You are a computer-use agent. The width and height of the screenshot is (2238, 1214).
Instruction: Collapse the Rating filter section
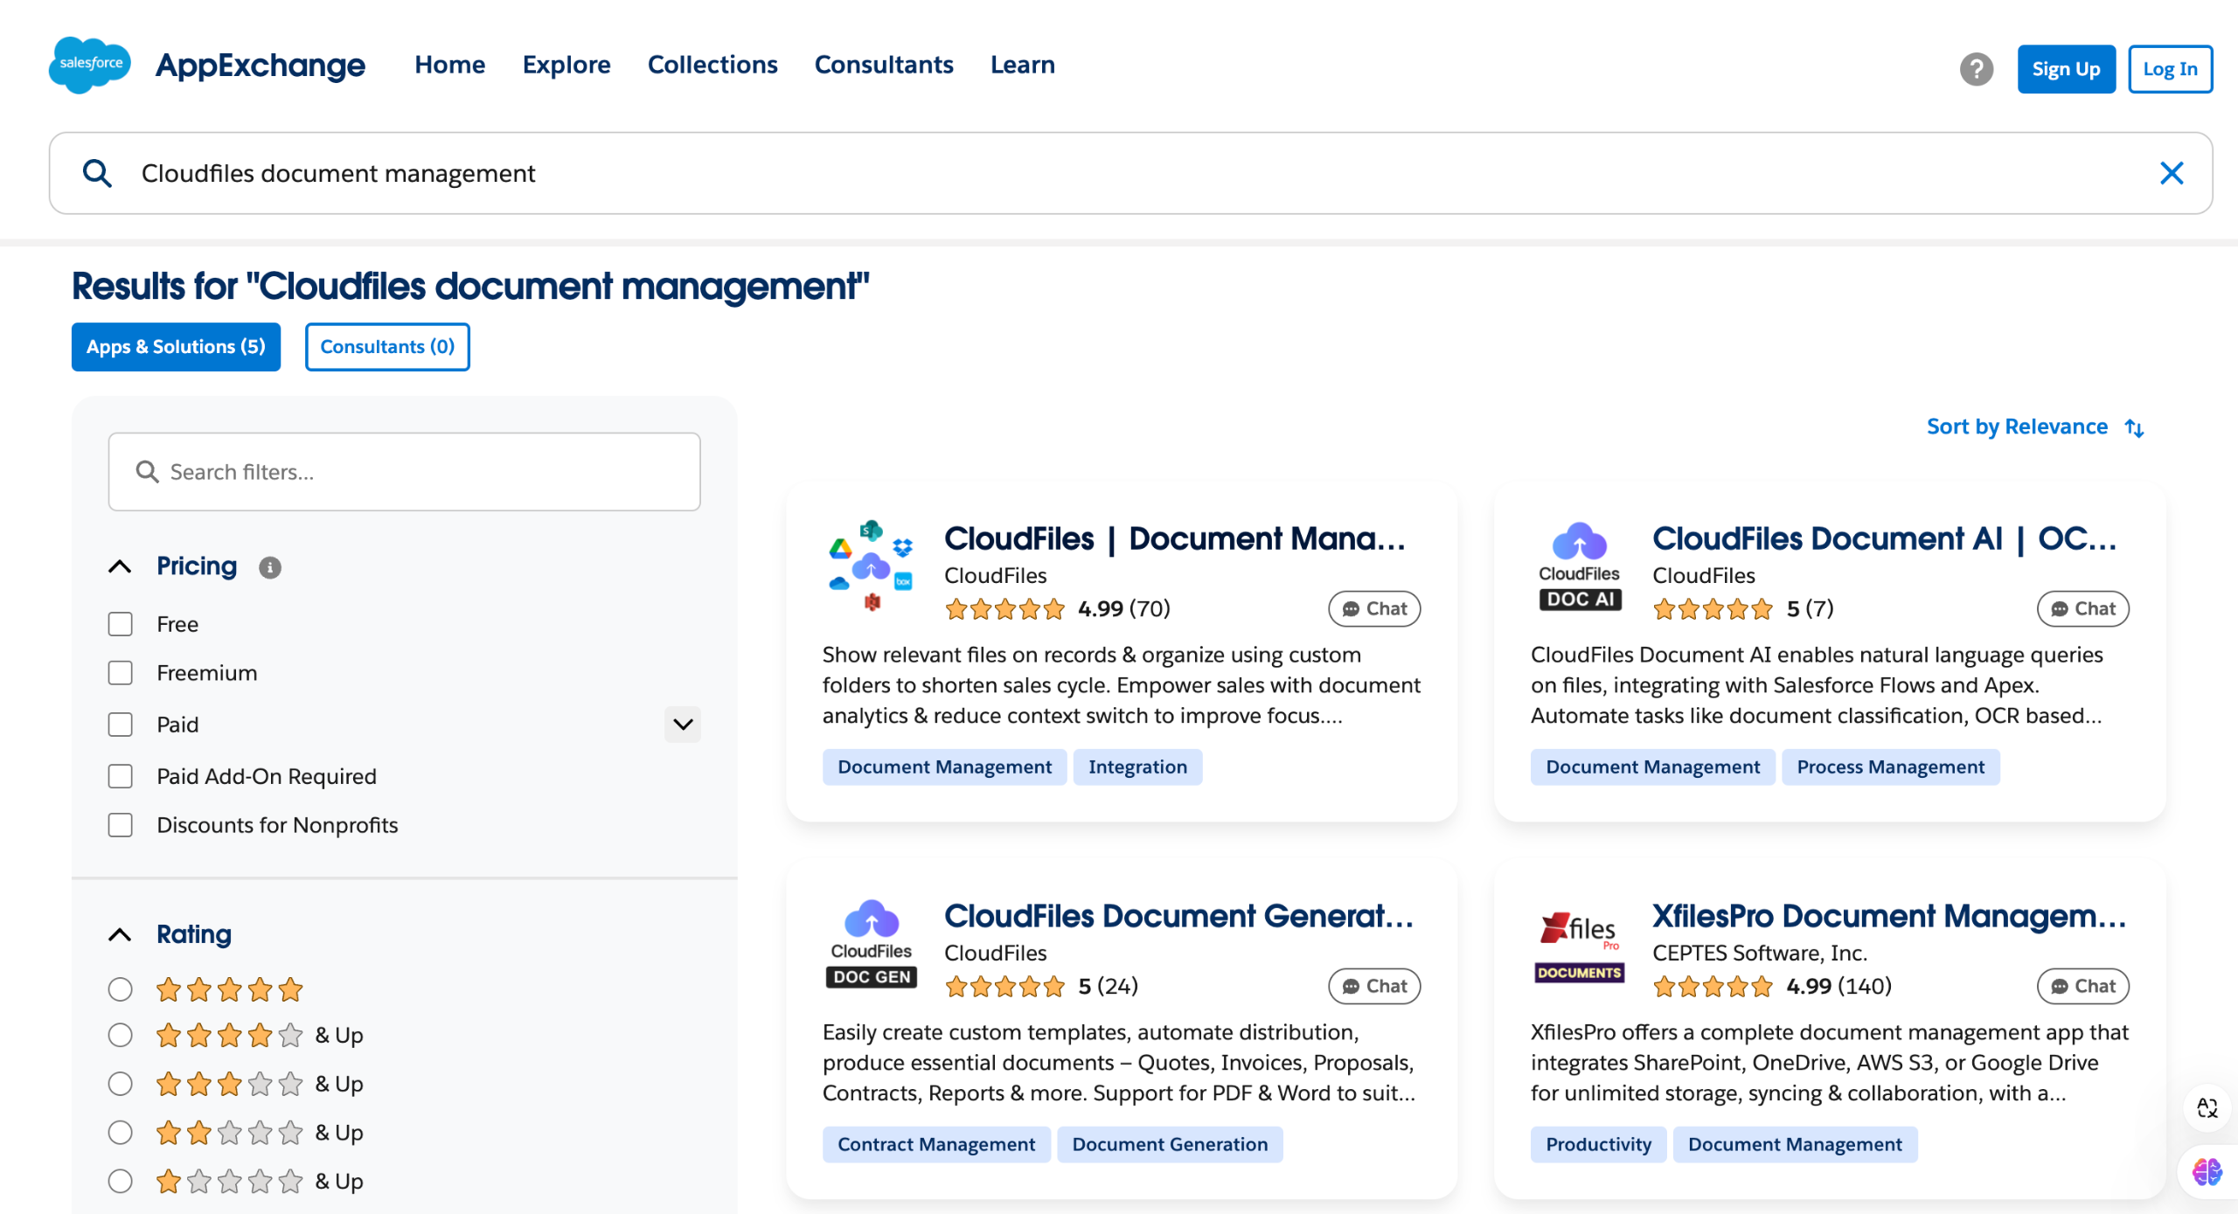coord(120,934)
